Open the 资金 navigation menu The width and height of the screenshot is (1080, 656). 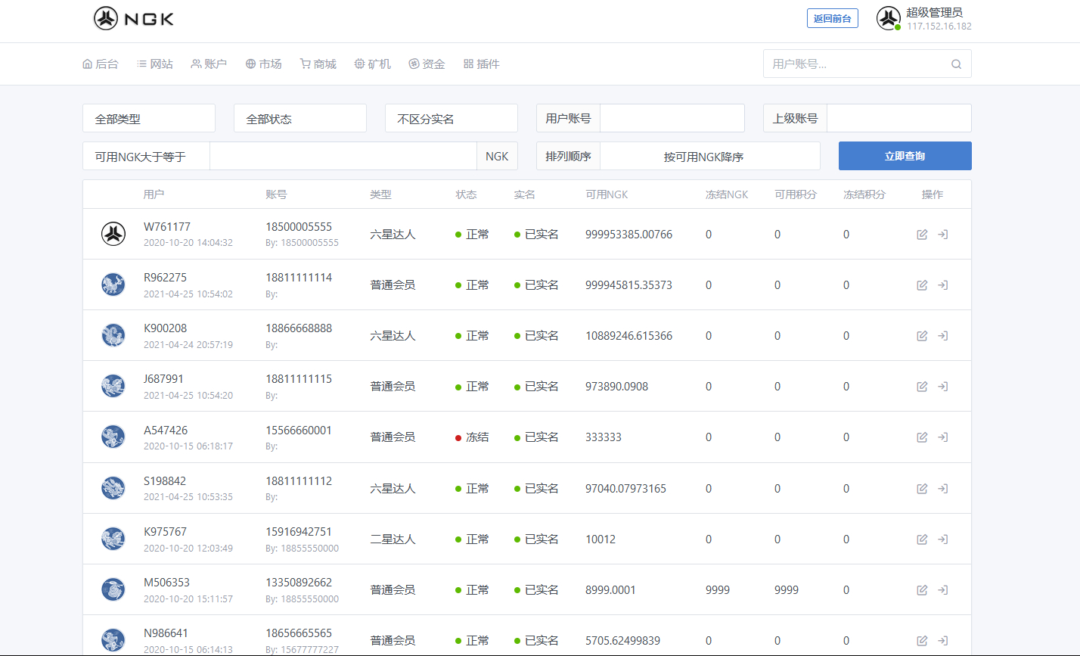427,64
